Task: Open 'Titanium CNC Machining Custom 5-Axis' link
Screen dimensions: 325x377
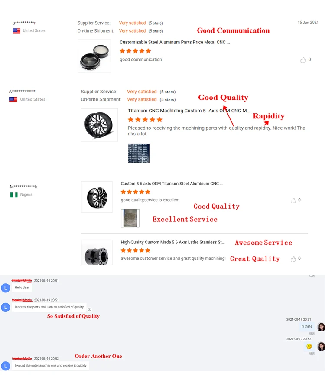Action: 189,111
